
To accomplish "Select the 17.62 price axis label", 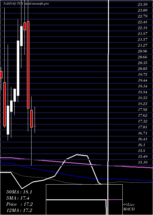I will (x=143, y=115).
